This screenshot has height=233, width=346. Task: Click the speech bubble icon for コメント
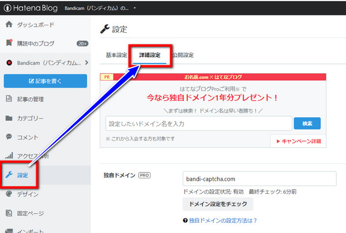click(x=9, y=137)
